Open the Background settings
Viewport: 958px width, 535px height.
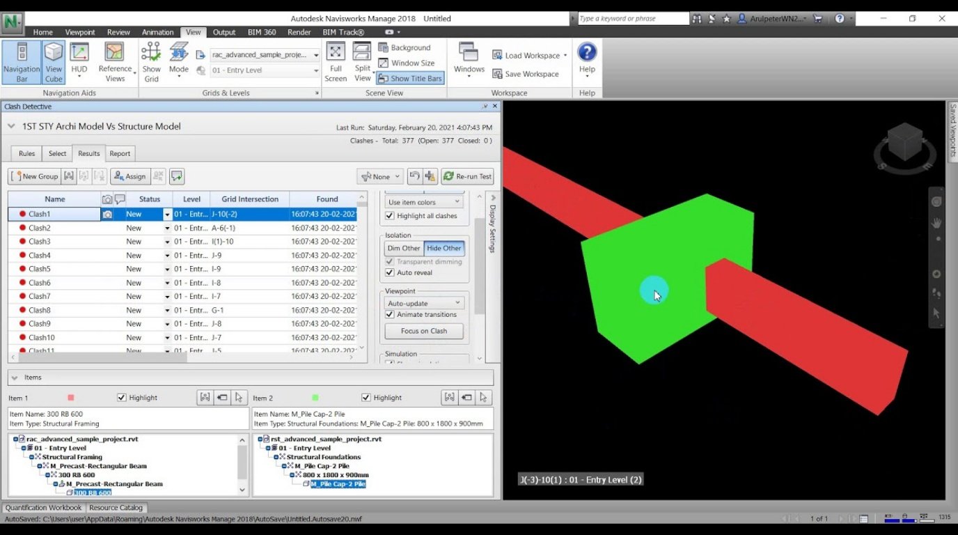click(x=405, y=47)
